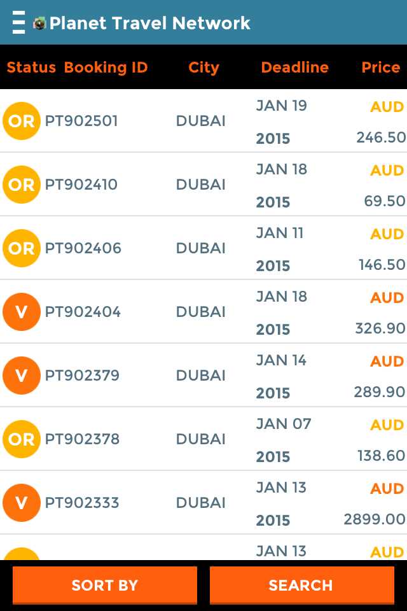Select OR status badge for PT902406
Image resolution: width=407 pixels, height=611 pixels.
(22, 248)
